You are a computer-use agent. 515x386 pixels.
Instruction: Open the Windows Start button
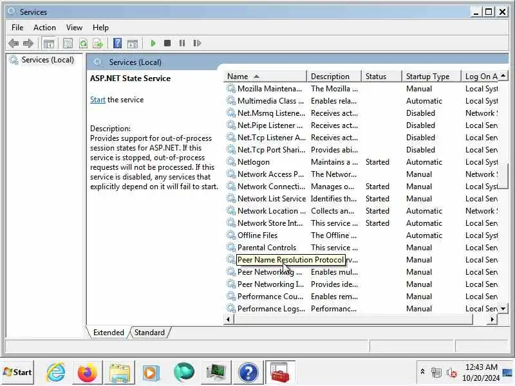coord(17,372)
